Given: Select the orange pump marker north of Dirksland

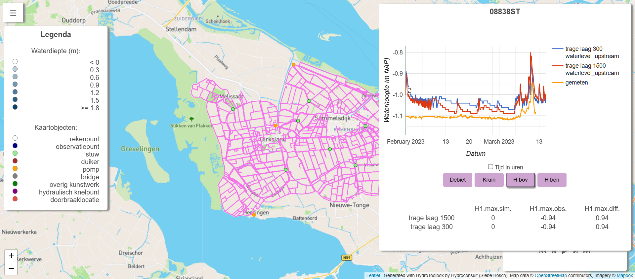Looking at the screenshot, I should [275, 126].
